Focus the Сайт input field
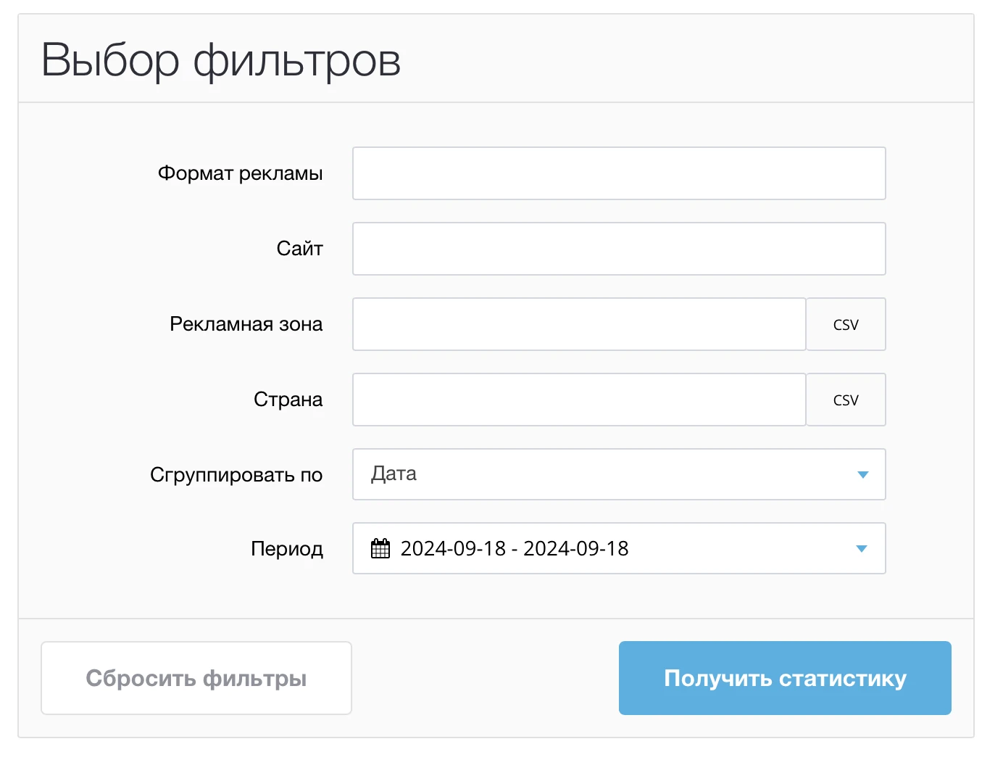Screen dimensions: 1003x760 (x=619, y=249)
